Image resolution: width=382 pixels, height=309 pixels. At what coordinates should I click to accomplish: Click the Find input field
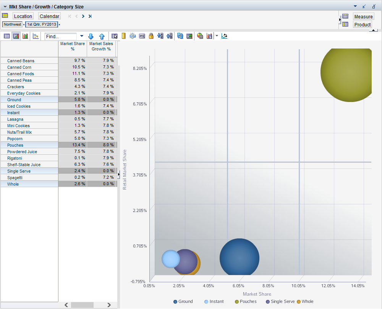click(61, 36)
